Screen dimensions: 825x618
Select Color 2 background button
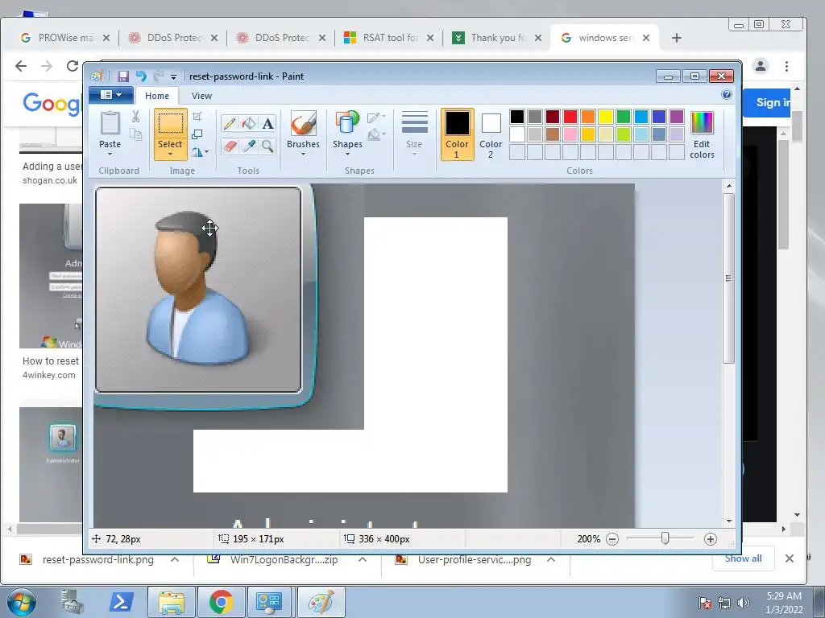491,134
